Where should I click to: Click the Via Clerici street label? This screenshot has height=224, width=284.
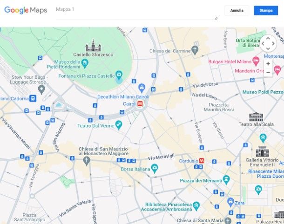pyautogui.click(x=218, y=130)
